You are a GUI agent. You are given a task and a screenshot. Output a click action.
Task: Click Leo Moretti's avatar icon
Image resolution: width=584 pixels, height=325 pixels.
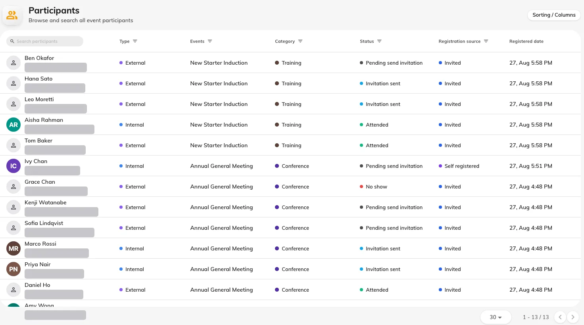click(13, 104)
